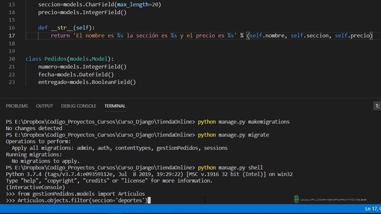Click 'python manage.py shell' command text

230,168
